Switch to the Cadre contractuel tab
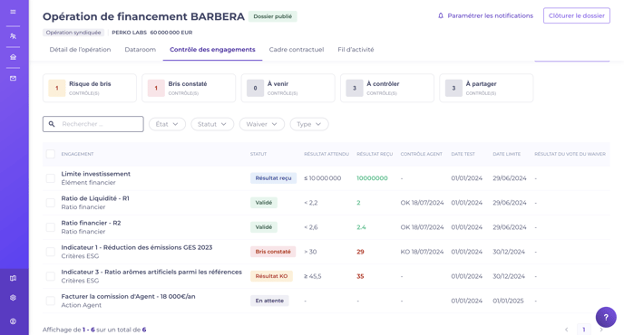624x335 pixels. point(297,50)
